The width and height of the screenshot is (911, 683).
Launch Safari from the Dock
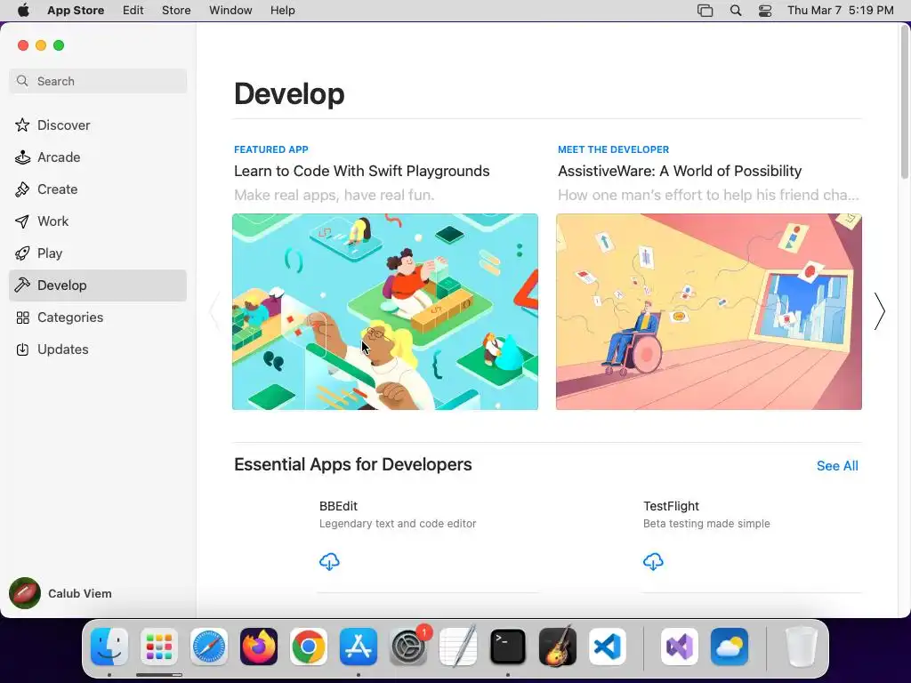[208, 647]
